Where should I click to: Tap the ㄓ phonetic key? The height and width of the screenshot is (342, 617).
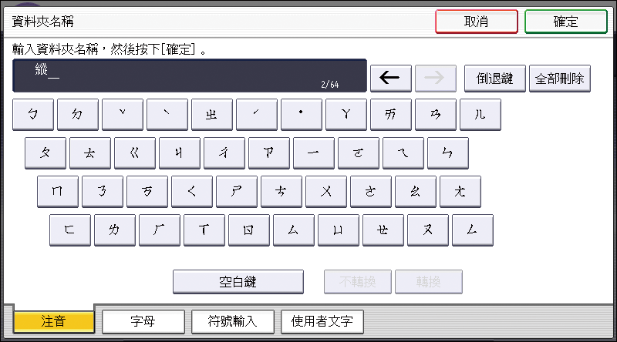coord(211,115)
